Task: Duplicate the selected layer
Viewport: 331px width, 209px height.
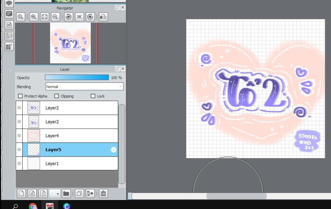Action: pos(80,193)
